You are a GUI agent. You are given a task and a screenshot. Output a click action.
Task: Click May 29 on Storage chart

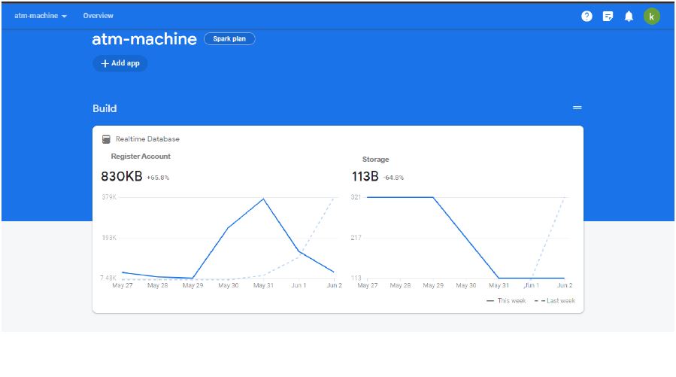pyautogui.click(x=433, y=285)
